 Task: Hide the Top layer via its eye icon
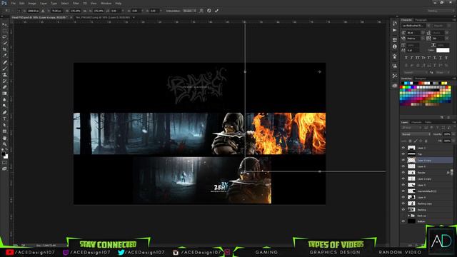click(403, 154)
